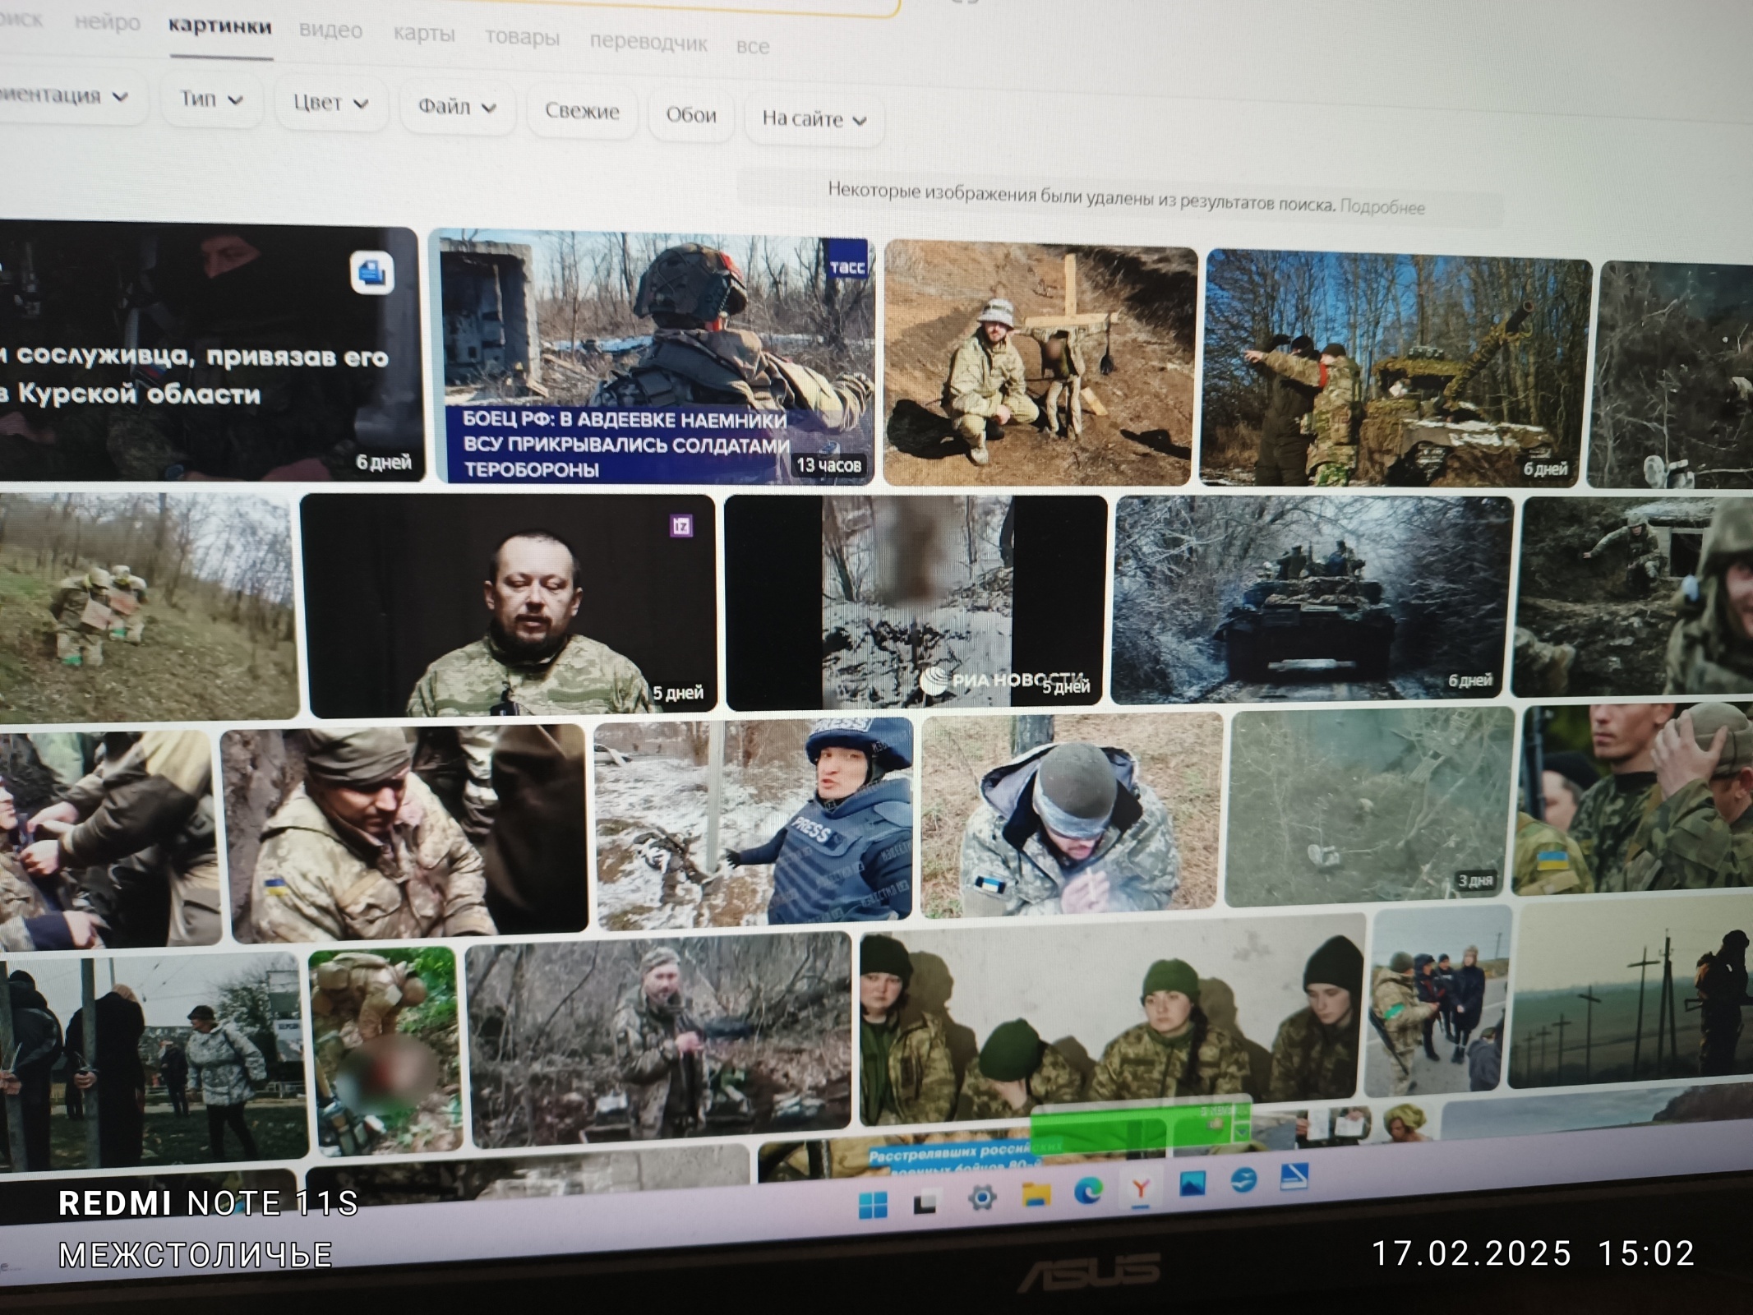This screenshot has width=1753, height=1315.
Task: Click the "Подробнее" link about removed images
Action: tap(1386, 208)
